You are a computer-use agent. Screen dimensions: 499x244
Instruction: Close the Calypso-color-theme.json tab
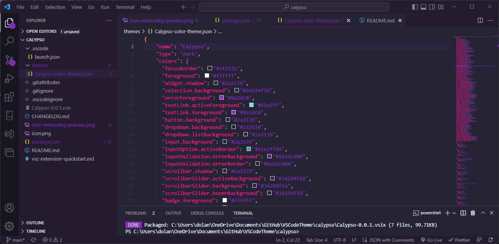pos(348,20)
